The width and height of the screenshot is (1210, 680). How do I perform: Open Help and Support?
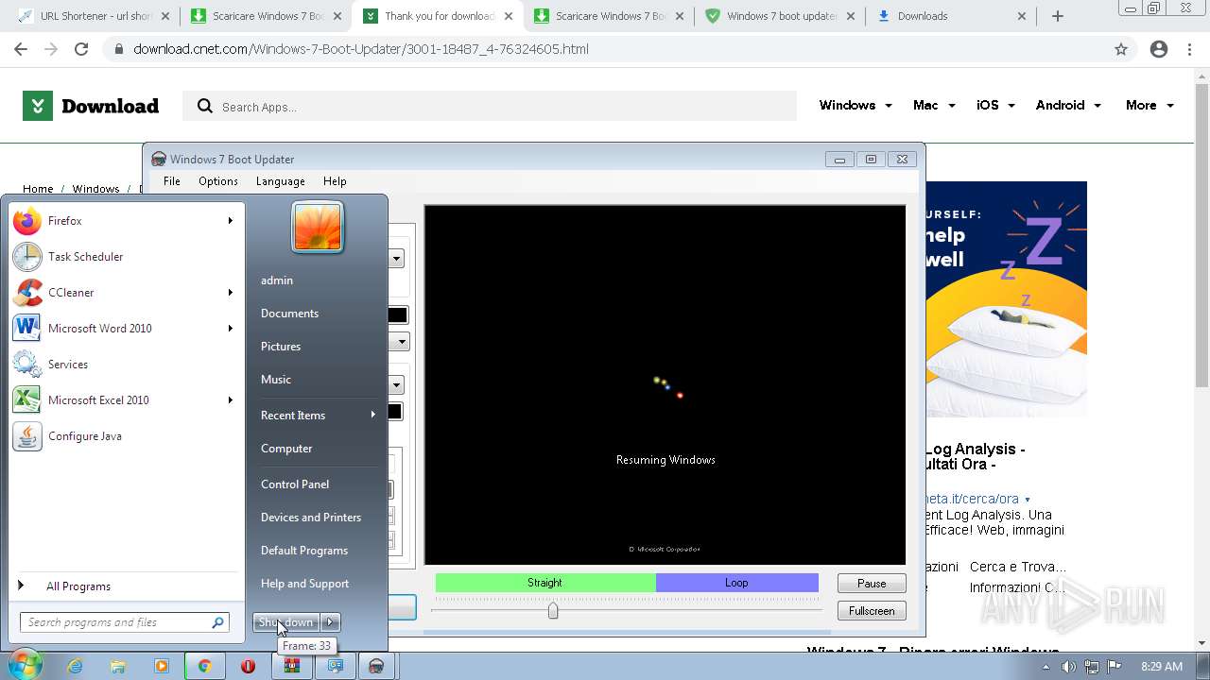click(x=317, y=584)
